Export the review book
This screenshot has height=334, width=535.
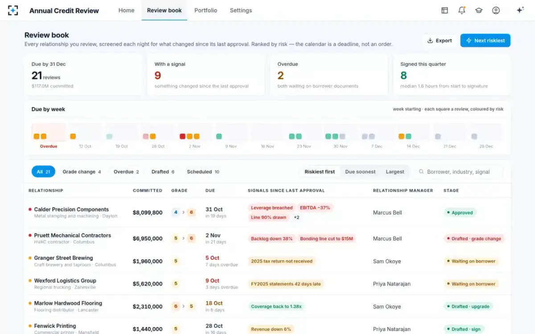pyautogui.click(x=440, y=41)
